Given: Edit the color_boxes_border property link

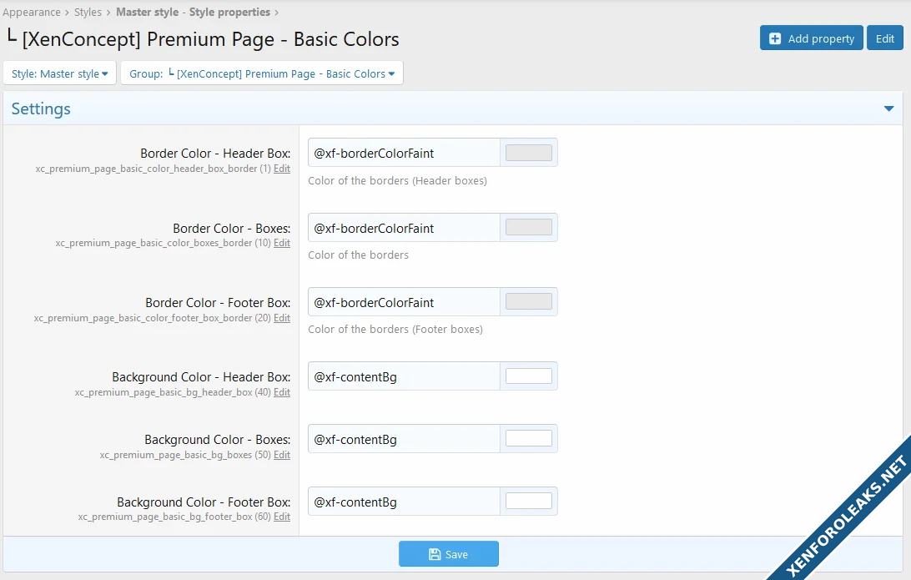Looking at the screenshot, I should pyautogui.click(x=282, y=244).
